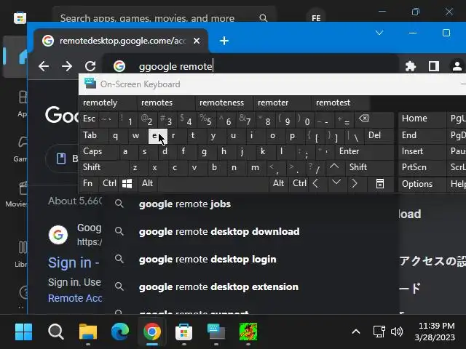The width and height of the screenshot is (466, 349).
Task: Switch to On-Screen Keyboard on the taskbar
Action: point(216,332)
